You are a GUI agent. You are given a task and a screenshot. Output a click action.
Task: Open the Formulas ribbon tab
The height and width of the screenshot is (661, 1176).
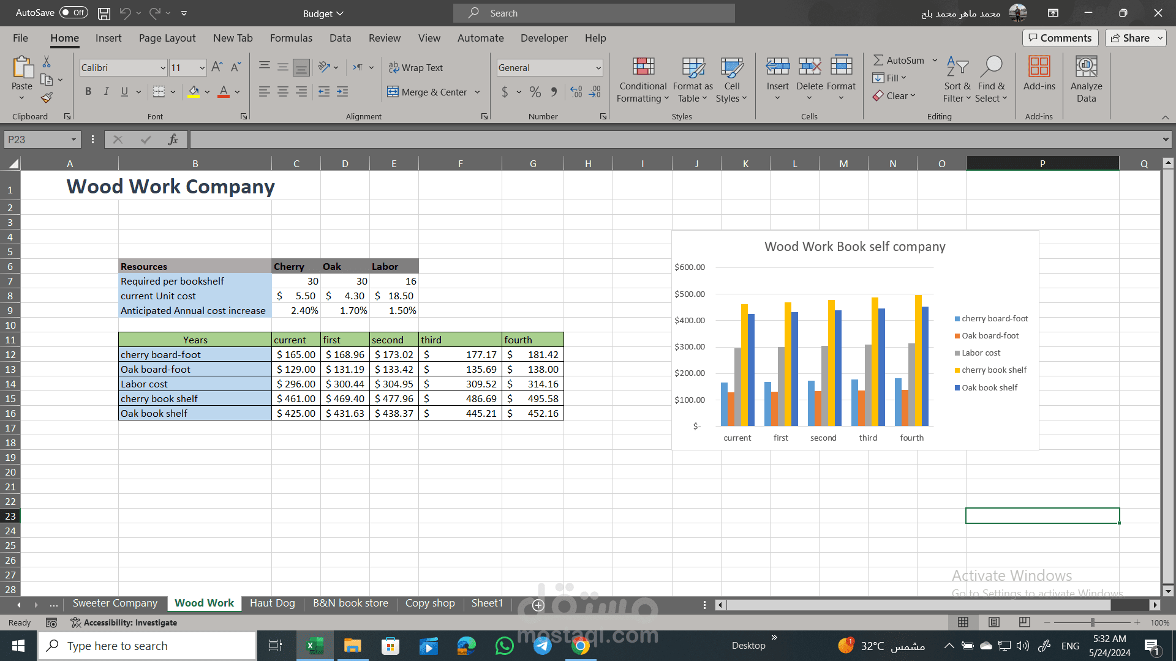(x=291, y=38)
